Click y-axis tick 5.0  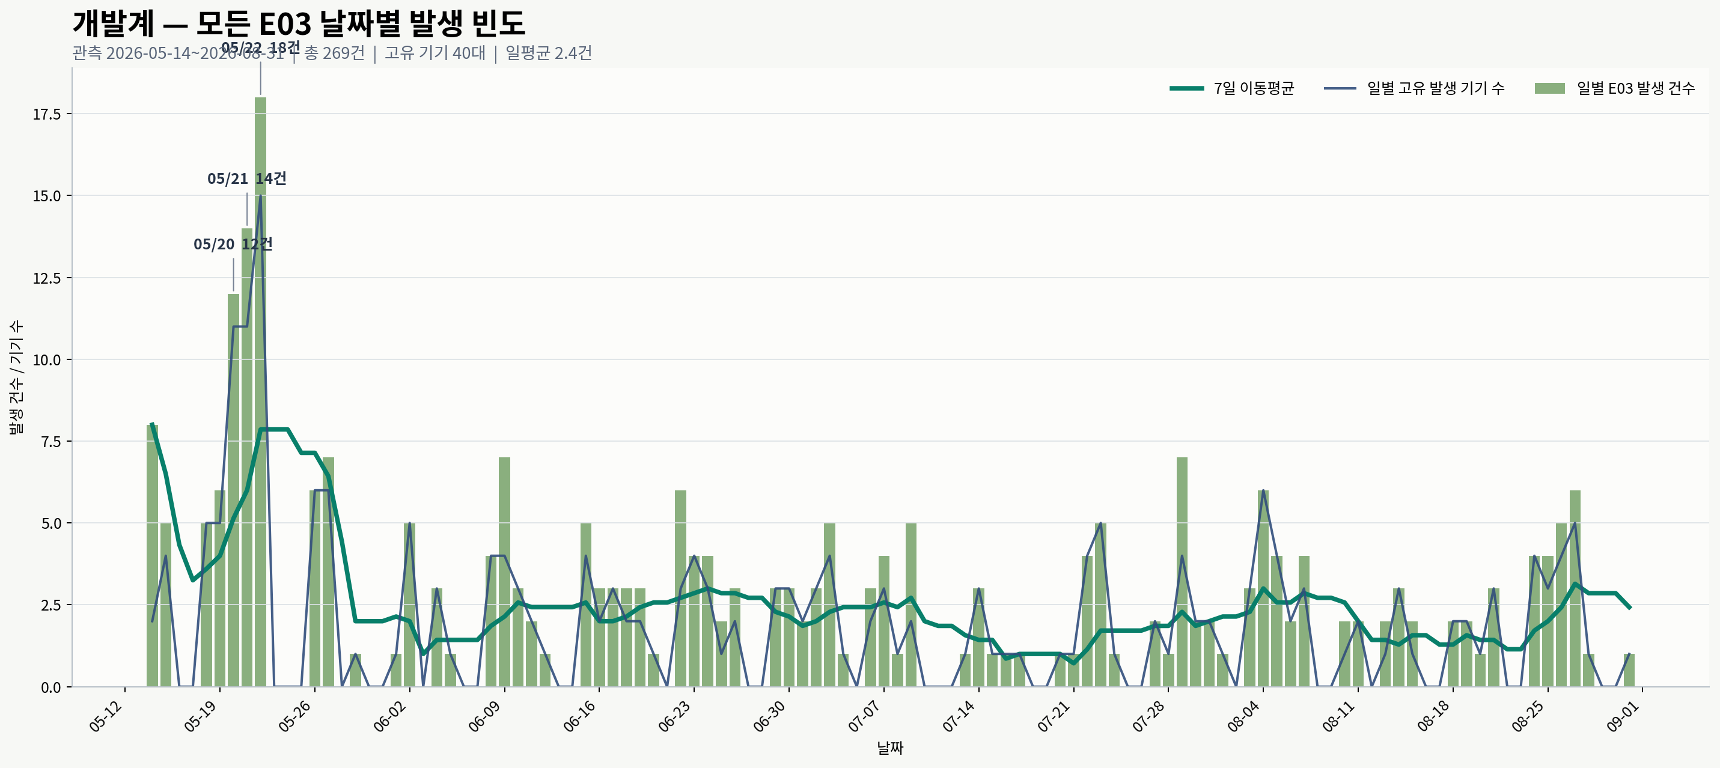[52, 523]
